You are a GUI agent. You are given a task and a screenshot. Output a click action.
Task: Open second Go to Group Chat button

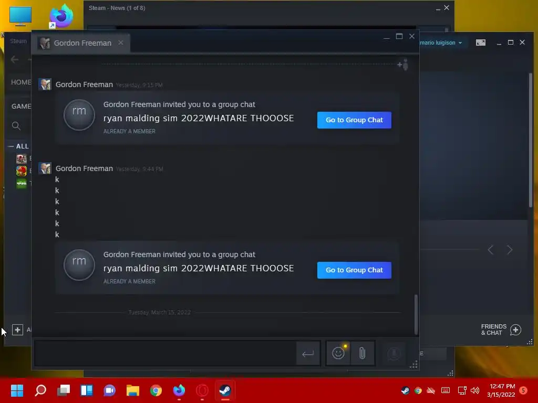click(x=354, y=270)
